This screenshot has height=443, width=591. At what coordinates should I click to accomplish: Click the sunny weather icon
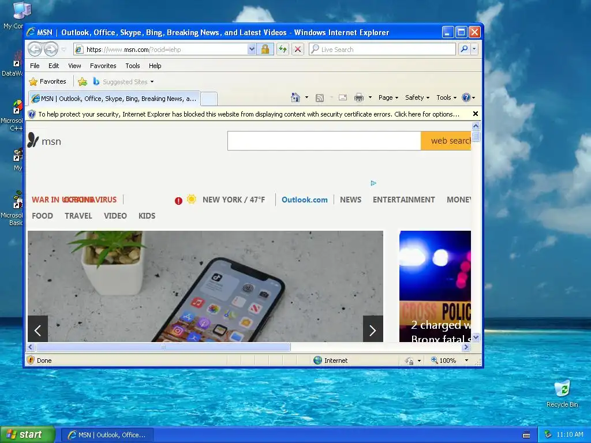tap(192, 199)
